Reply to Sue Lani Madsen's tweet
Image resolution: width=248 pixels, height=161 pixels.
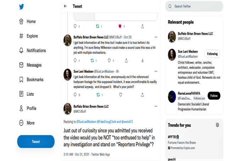coord(75,95)
